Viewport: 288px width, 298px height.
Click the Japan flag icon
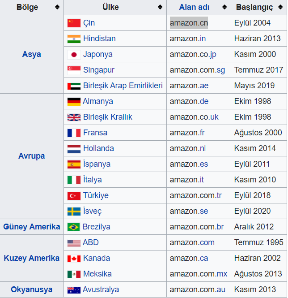pos(74,55)
